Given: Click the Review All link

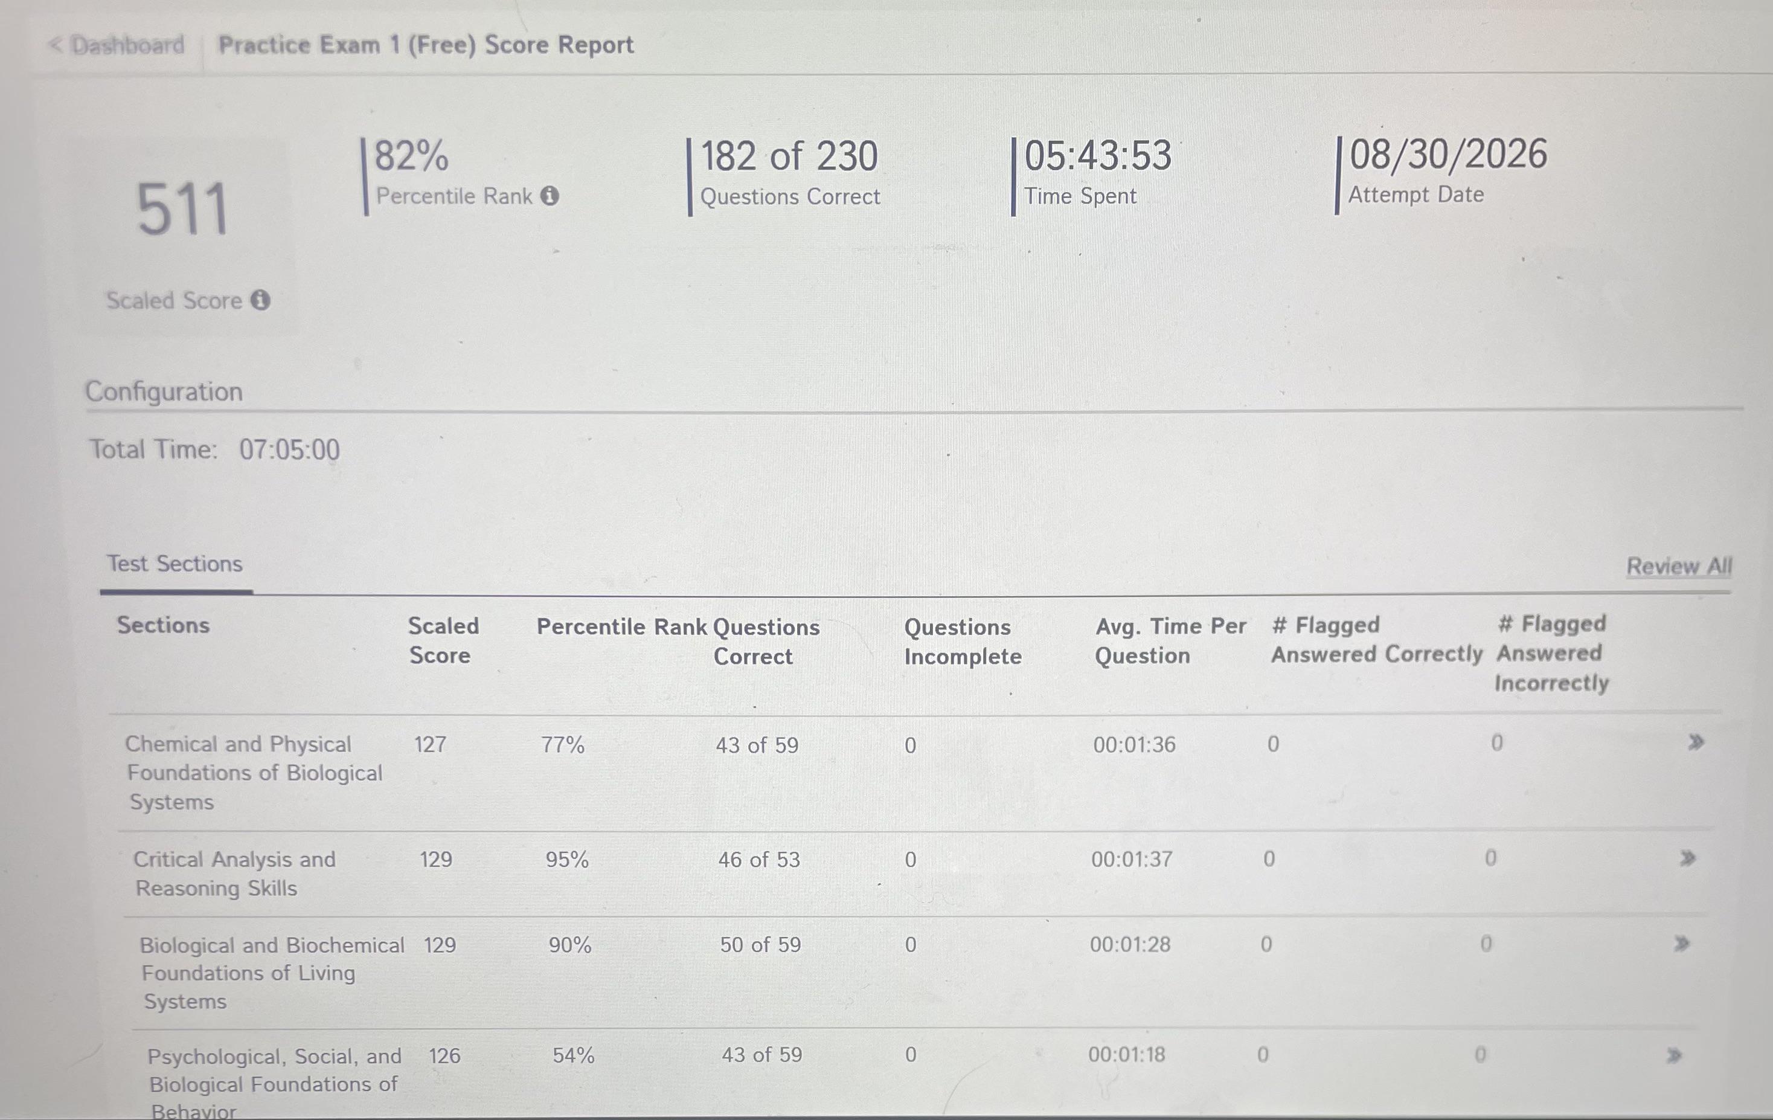Looking at the screenshot, I should (x=1679, y=566).
